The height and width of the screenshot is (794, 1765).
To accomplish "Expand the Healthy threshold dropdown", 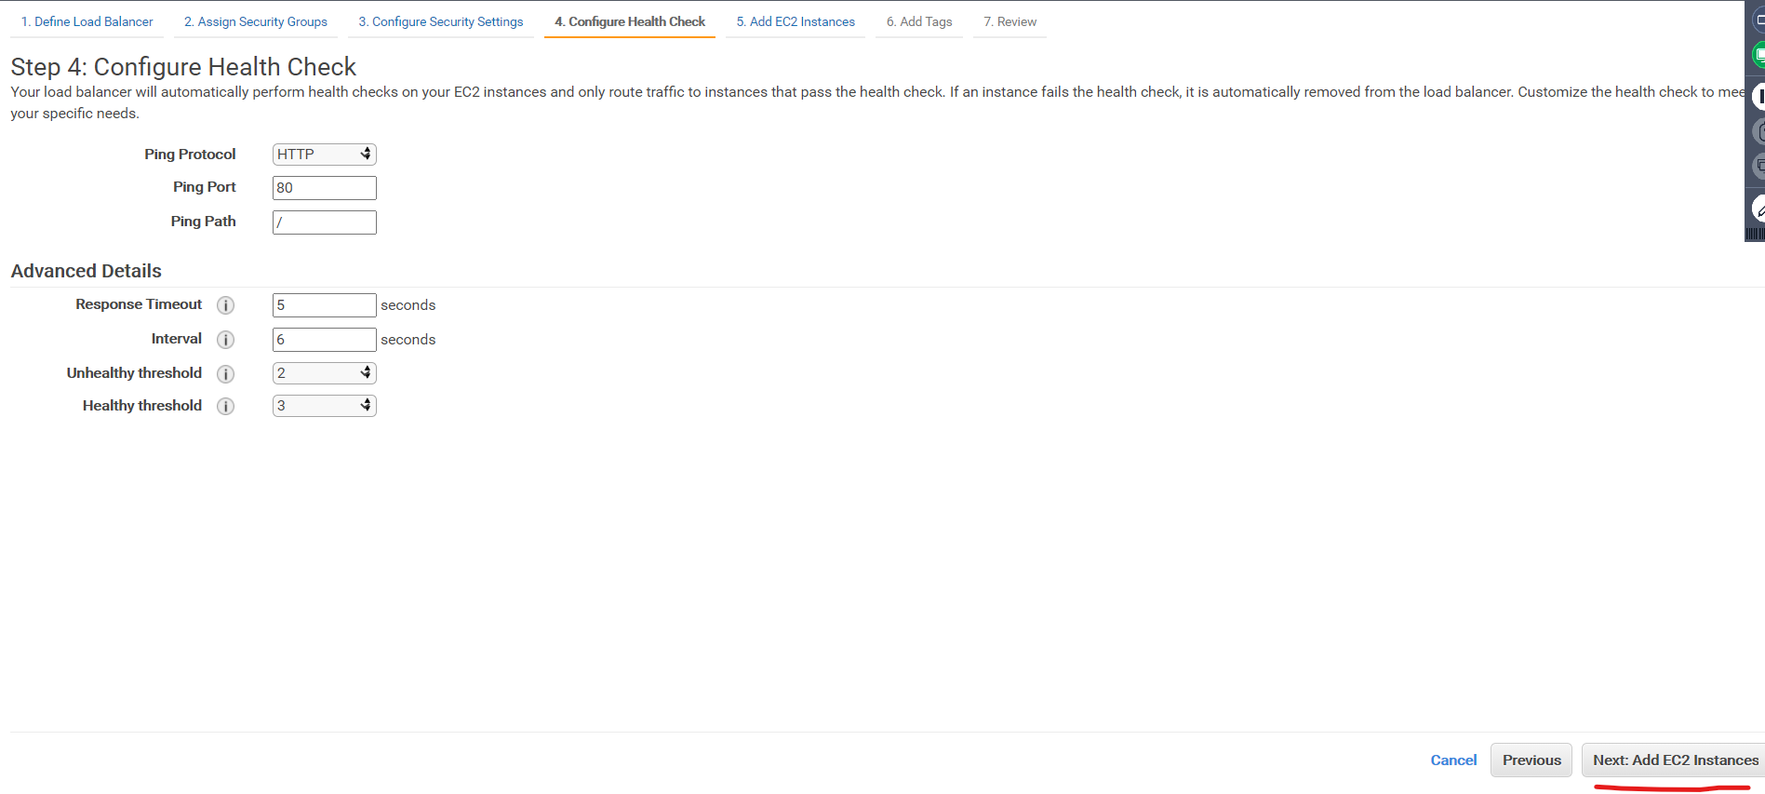I will (324, 406).
